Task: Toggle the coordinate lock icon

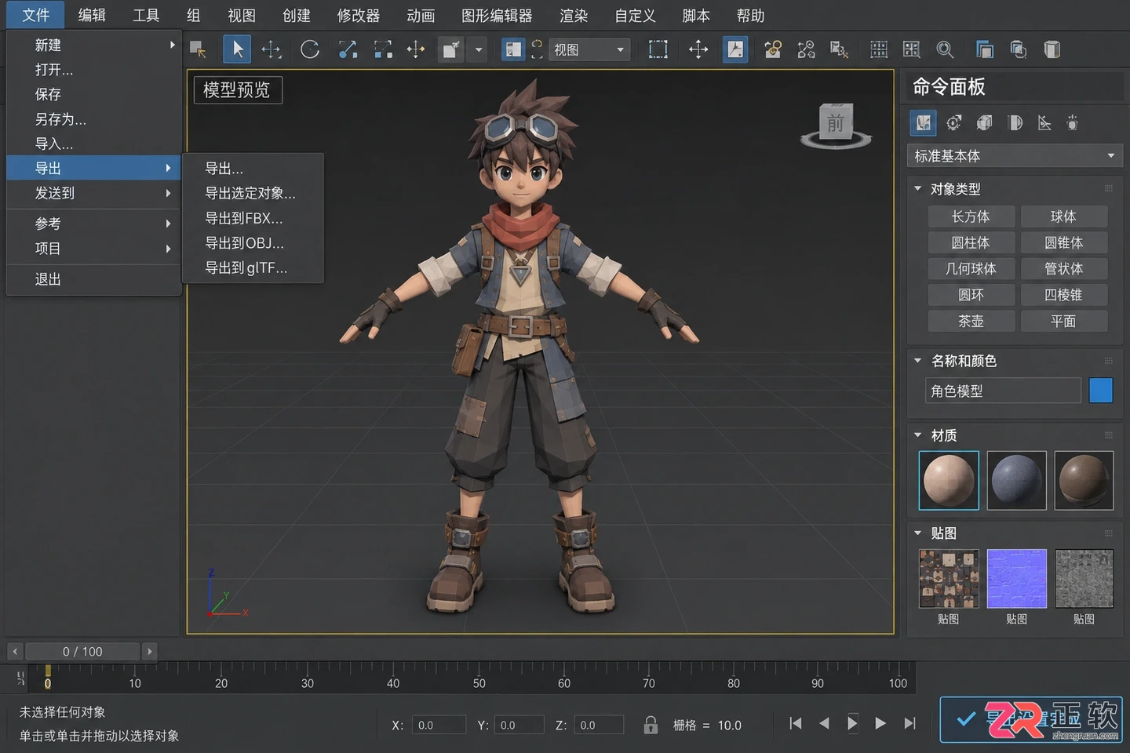Action: [x=651, y=725]
